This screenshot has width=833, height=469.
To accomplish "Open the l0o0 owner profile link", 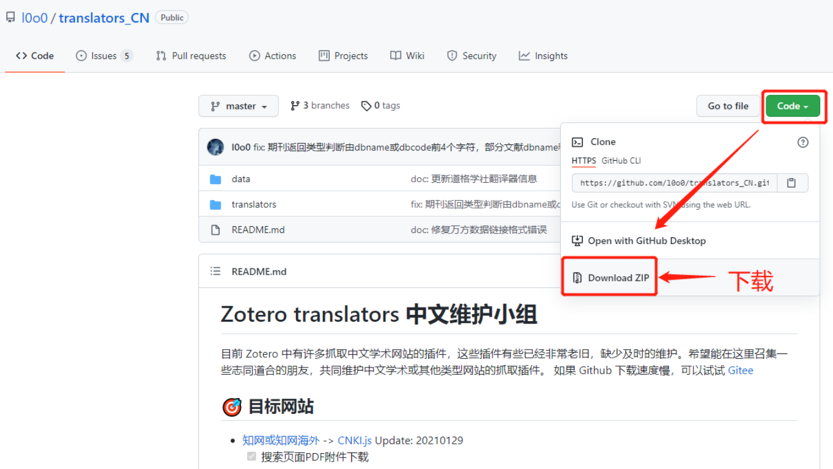I will pyautogui.click(x=35, y=18).
